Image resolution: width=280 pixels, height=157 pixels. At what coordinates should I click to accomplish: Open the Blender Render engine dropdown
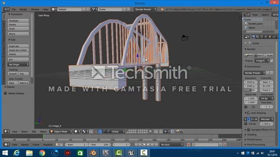(x=145, y=9)
